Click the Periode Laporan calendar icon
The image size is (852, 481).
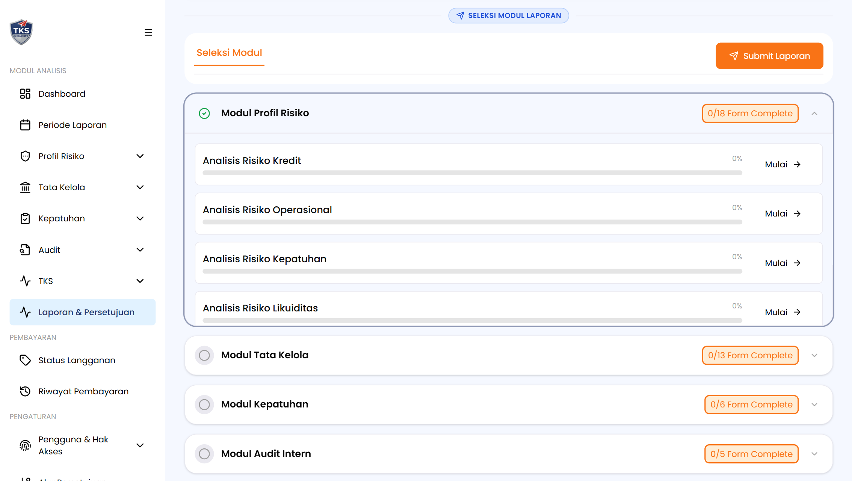[x=25, y=125]
